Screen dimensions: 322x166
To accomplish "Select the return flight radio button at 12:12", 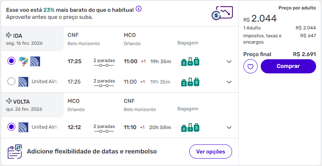I will (11, 127).
